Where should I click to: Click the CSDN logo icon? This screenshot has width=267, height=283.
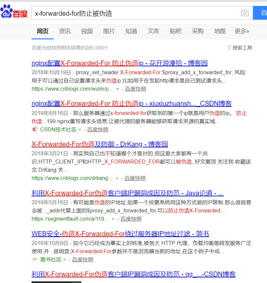(x=35, y=129)
